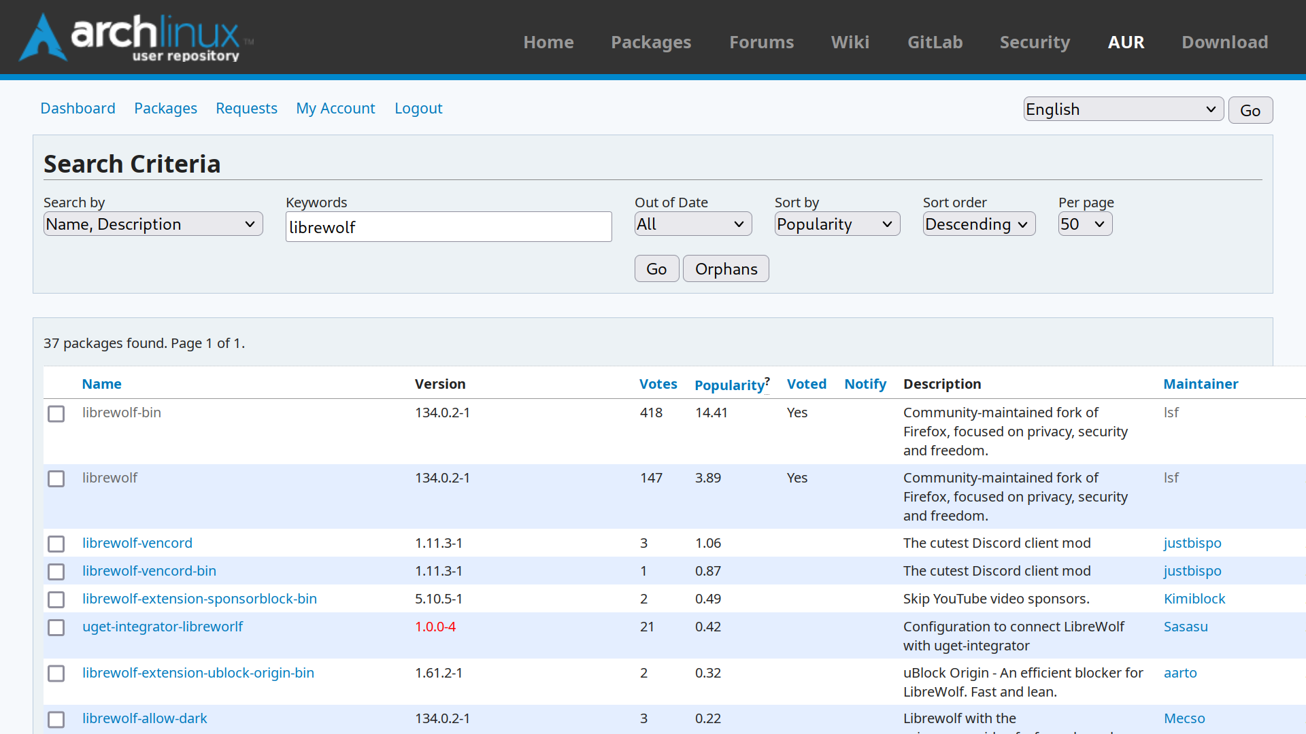The height and width of the screenshot is (734, 1306).
Task: Open the librewolf-extension-ublock-origin-bin package
Action: (198, 673)
